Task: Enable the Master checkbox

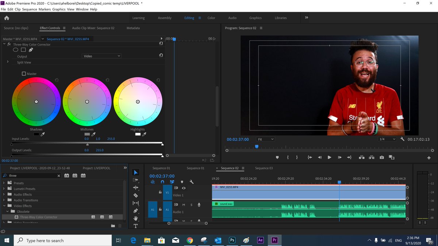Action: pos(24,74)
